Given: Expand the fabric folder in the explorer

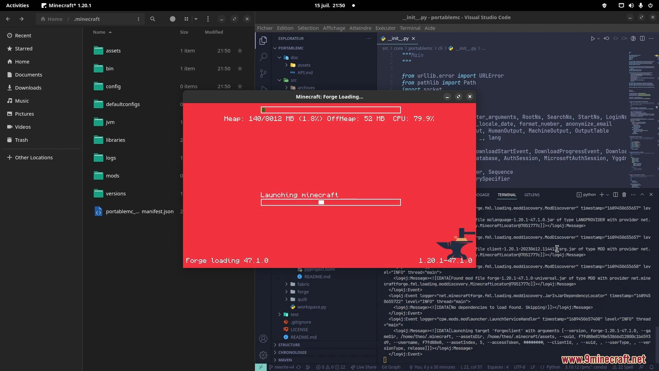Looking at the screenshot, I should pos(286,284).
